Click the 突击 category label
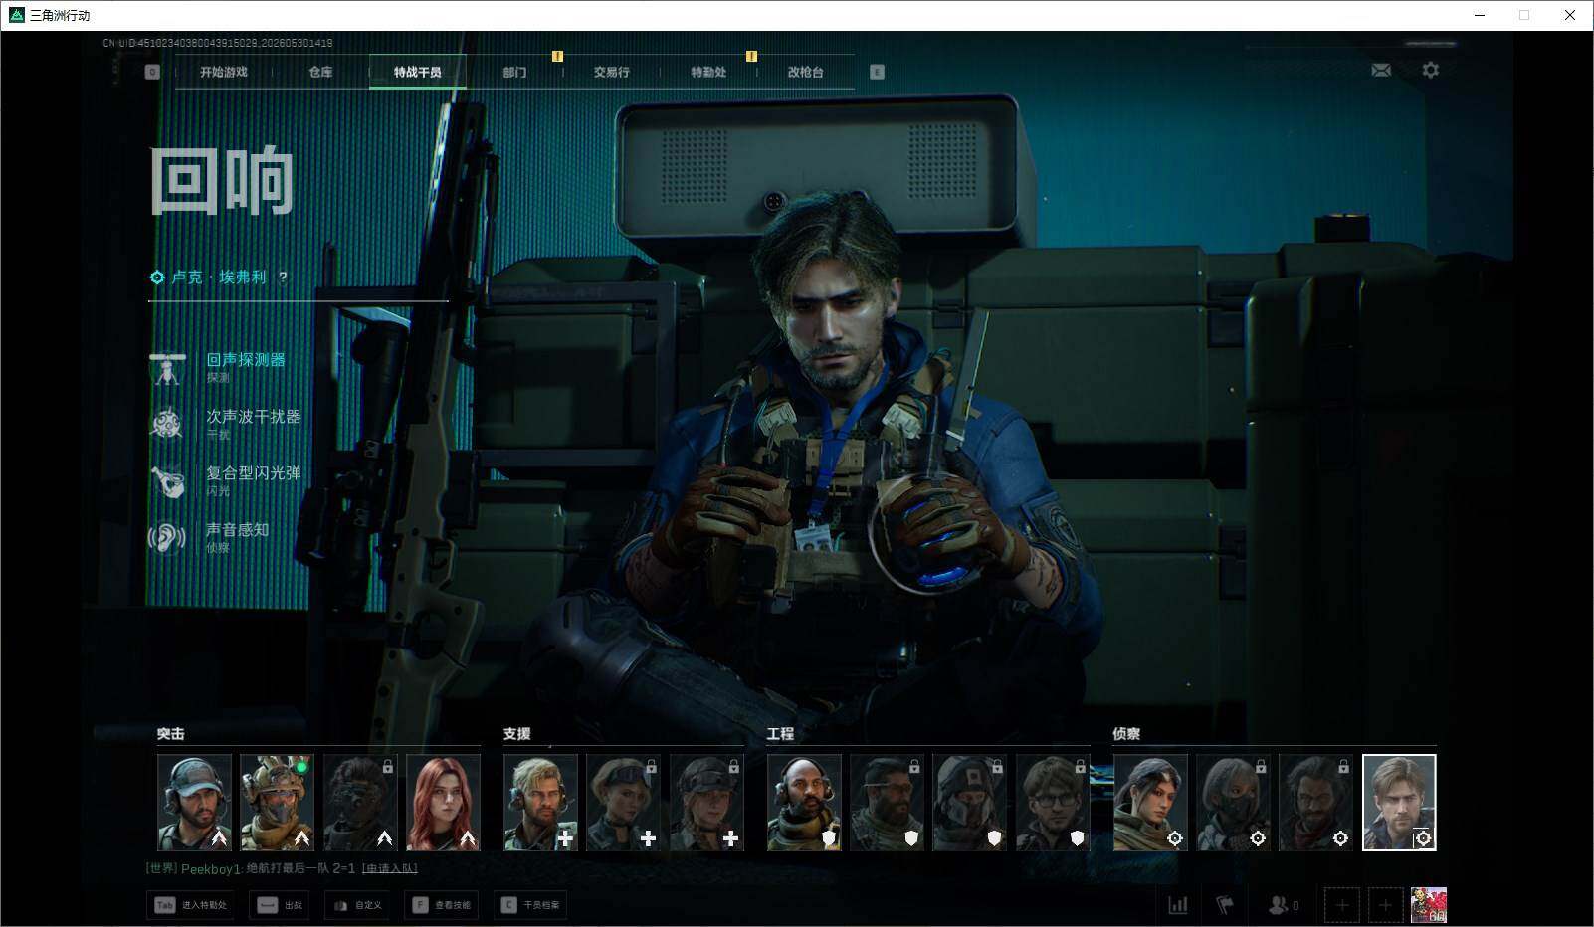The height and width of the screenshot is (927, 1594). [170, 734]
